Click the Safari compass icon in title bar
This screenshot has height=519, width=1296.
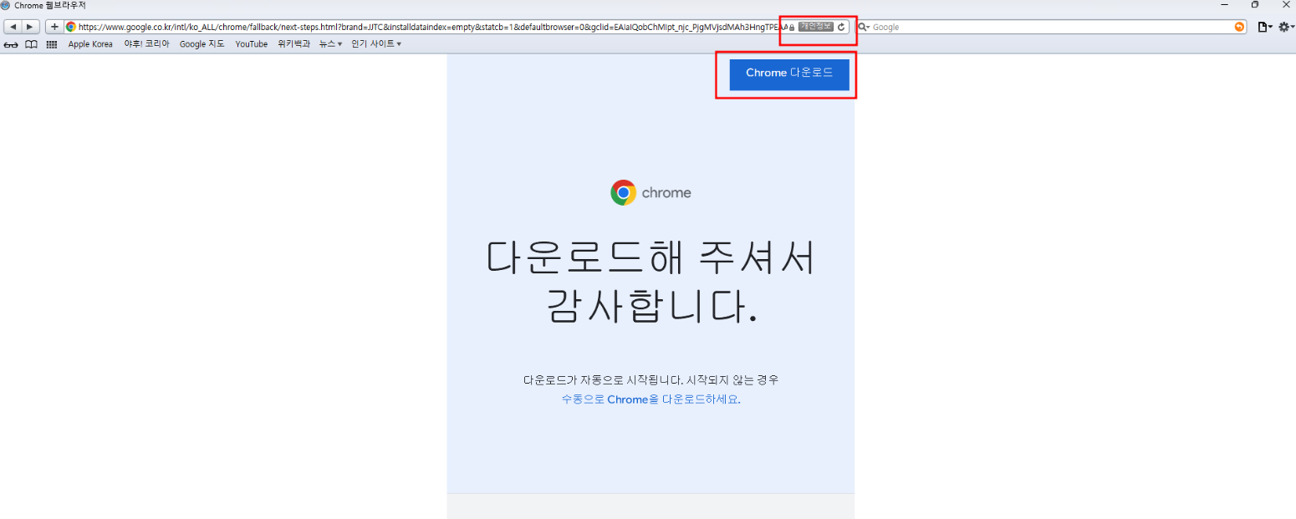click(6, 5)
